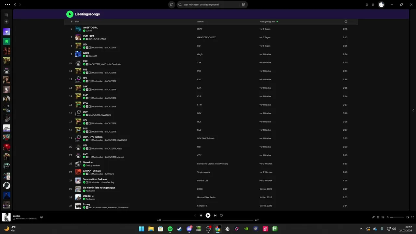Go back with the left arrow
This screenshot has height=234, width=416.
15,5
